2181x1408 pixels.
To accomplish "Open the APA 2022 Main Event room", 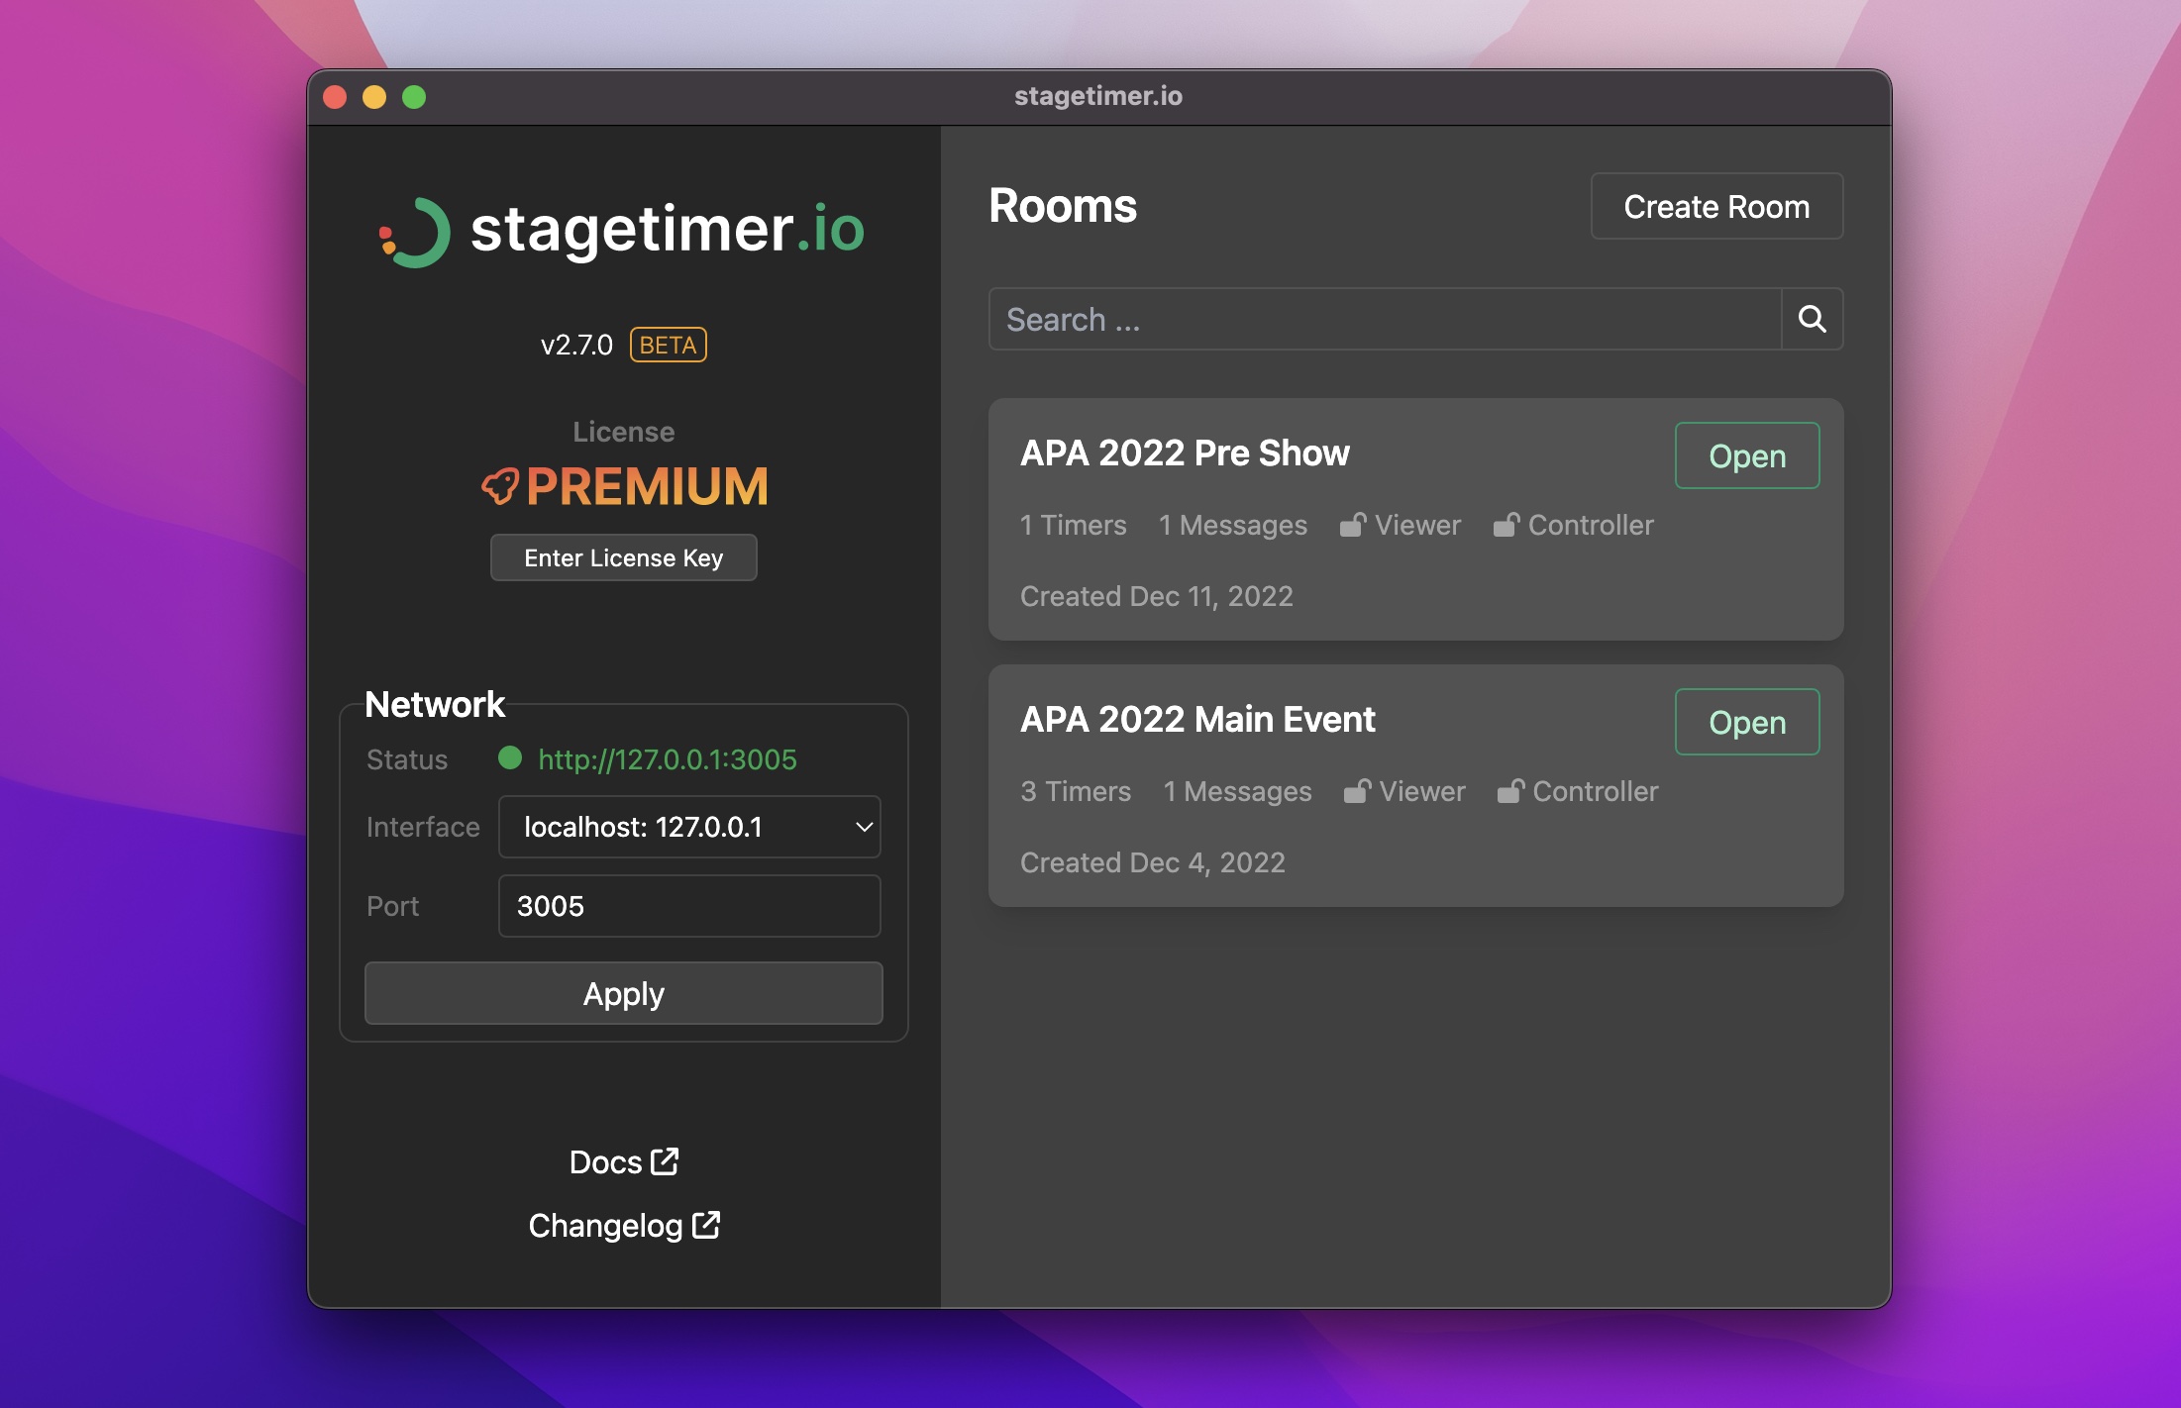I will pos(1745,722).
